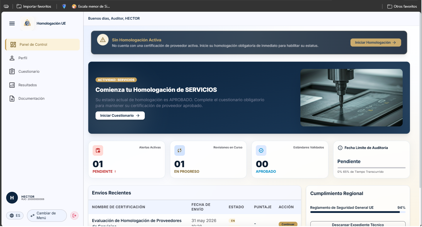This screenshot has height=227, width=422.
Task: Start the questionnaire with Iniciar Cuestionario
Action: [120, 116]
